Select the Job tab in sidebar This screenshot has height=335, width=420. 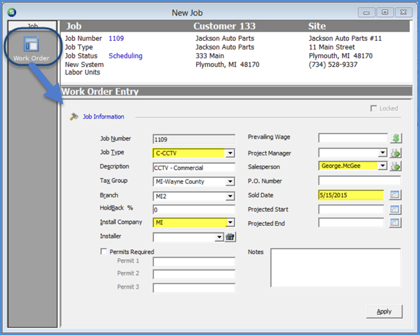tap(32, 25)
